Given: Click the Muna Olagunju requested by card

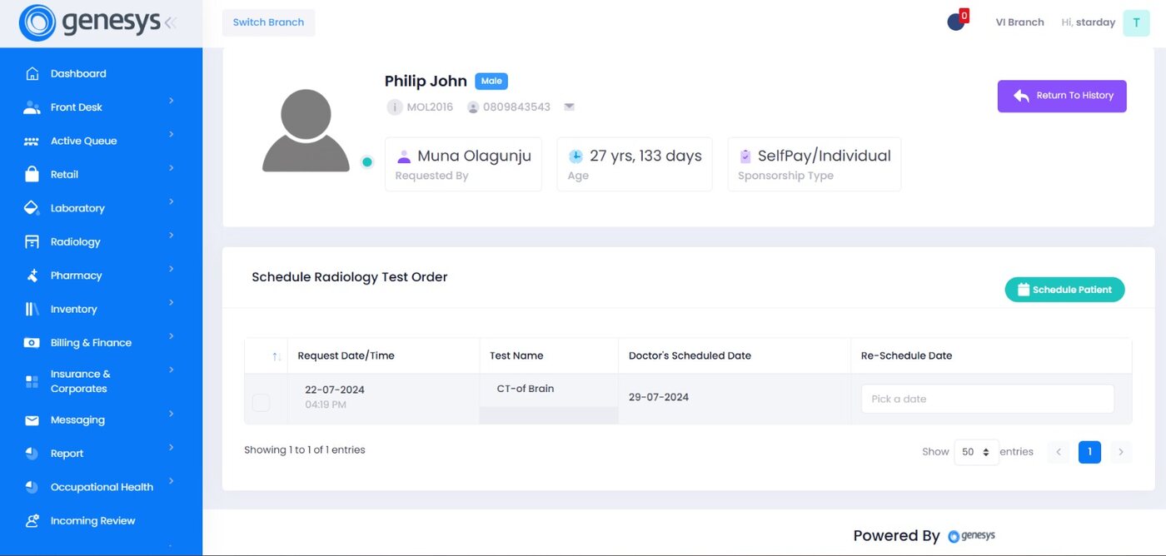Looking at the screenshot, I should click(x=463, y=164).
